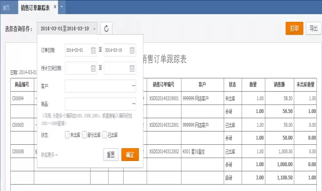Open calendar for expected delivery end date
The width and height of the screenshot is (322, 191).
[132, 68]
